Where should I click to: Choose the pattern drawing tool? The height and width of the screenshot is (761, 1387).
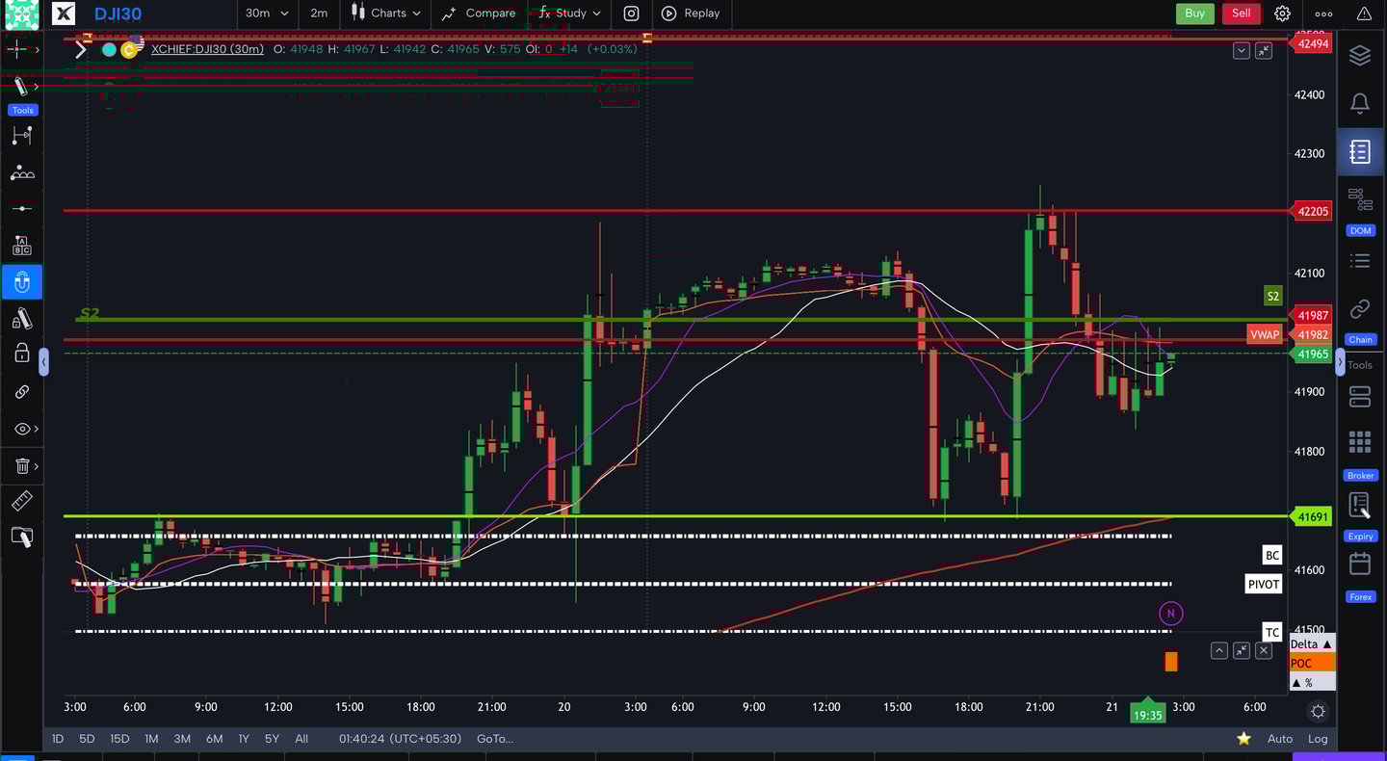tap(21, 173)
